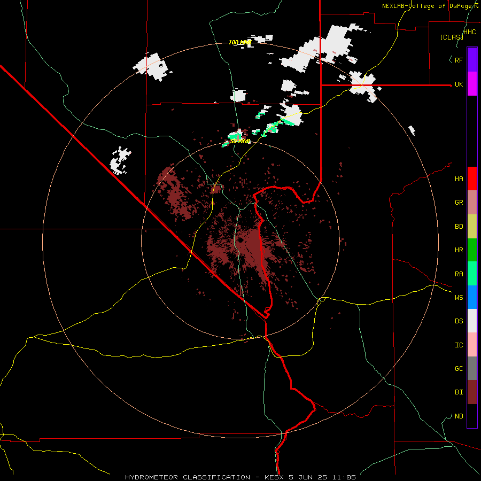The height and width of the screenshot is (481, 481).
Task: Click the 5 JUN 25 date text
Action: tap(308, 477)
